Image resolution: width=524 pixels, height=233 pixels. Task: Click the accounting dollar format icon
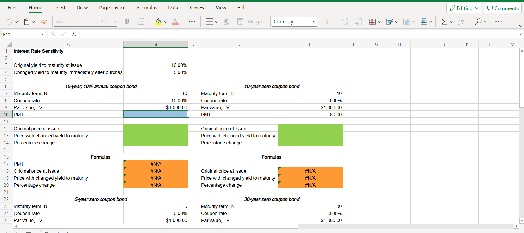(x=327, y=21)
